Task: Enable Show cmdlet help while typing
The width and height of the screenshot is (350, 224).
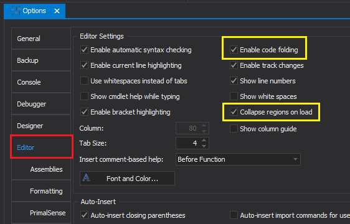Action: 84,96
